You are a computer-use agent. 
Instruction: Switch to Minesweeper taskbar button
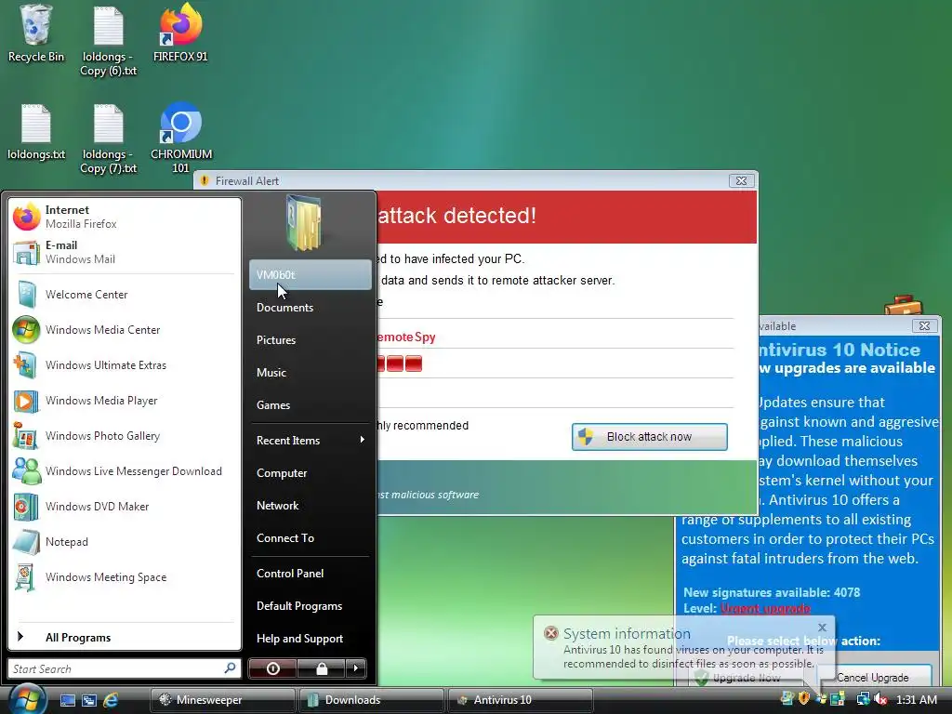[x=223, y=700]
